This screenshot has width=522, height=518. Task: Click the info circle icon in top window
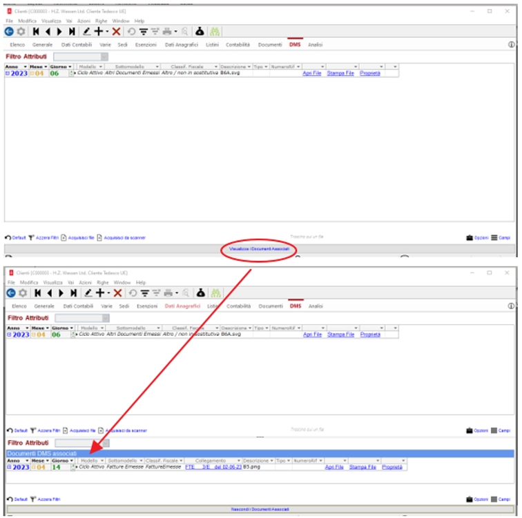(x=512, y=45)
